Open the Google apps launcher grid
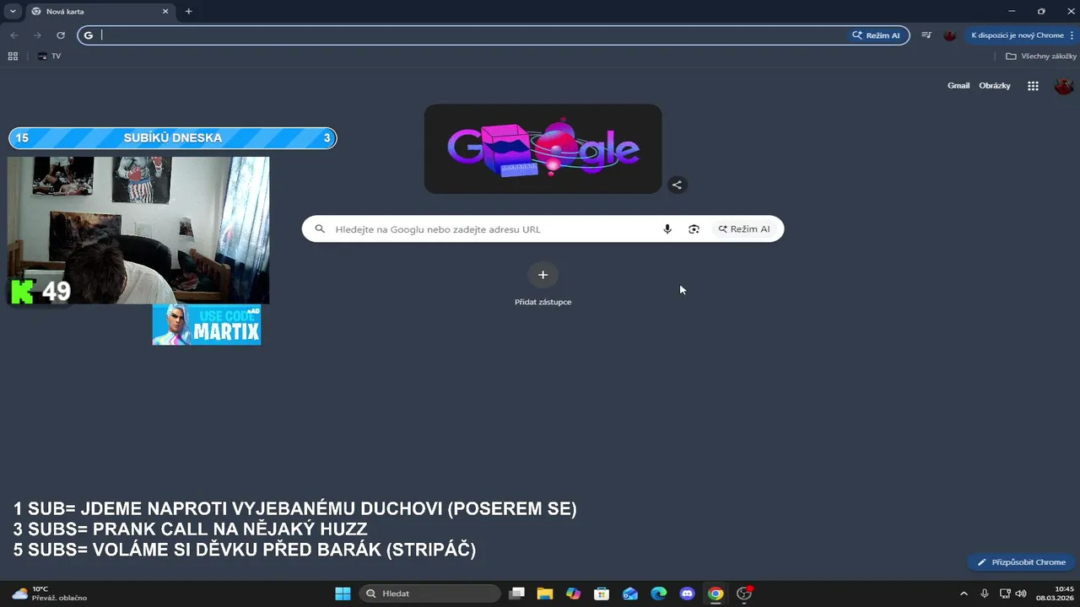This screenshot has width=1080, height=607. 1033,86
